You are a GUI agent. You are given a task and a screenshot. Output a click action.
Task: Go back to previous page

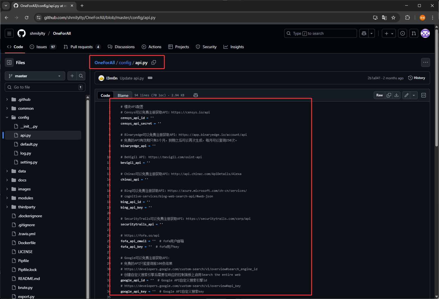(x=6, y=18)
